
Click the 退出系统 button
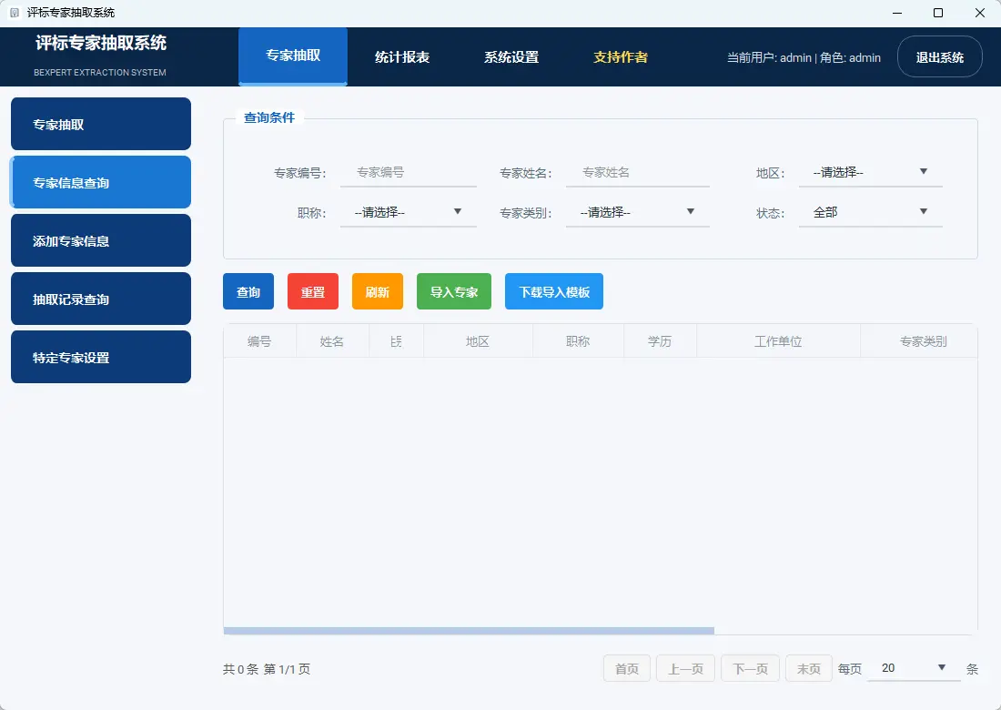[x=940, y=56]
